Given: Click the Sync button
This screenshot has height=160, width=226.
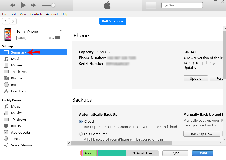Looking at the screenshot, I should point(175,153).
